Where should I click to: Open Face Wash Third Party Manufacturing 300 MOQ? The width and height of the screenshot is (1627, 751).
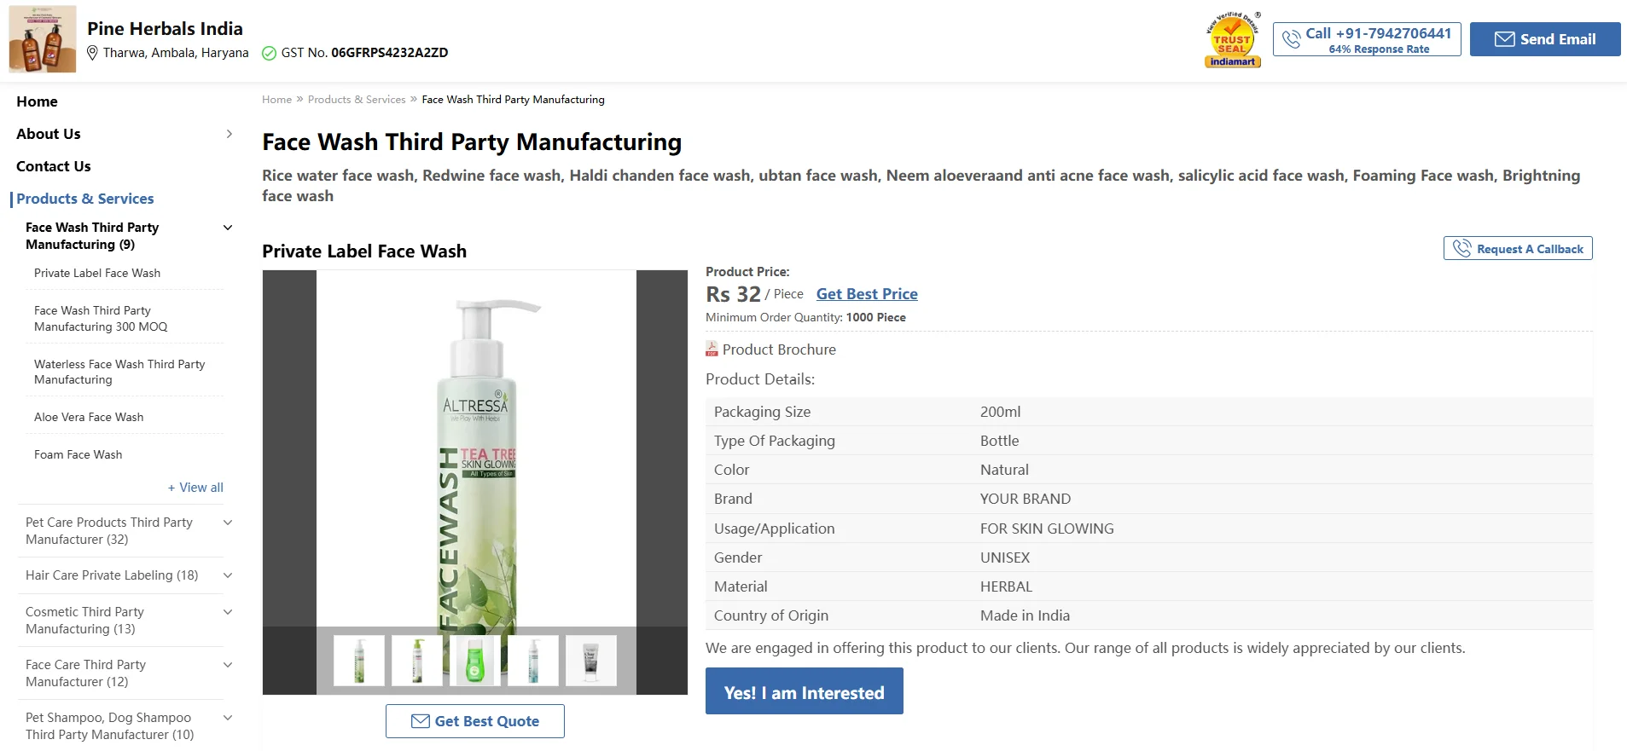click(101, 319)
